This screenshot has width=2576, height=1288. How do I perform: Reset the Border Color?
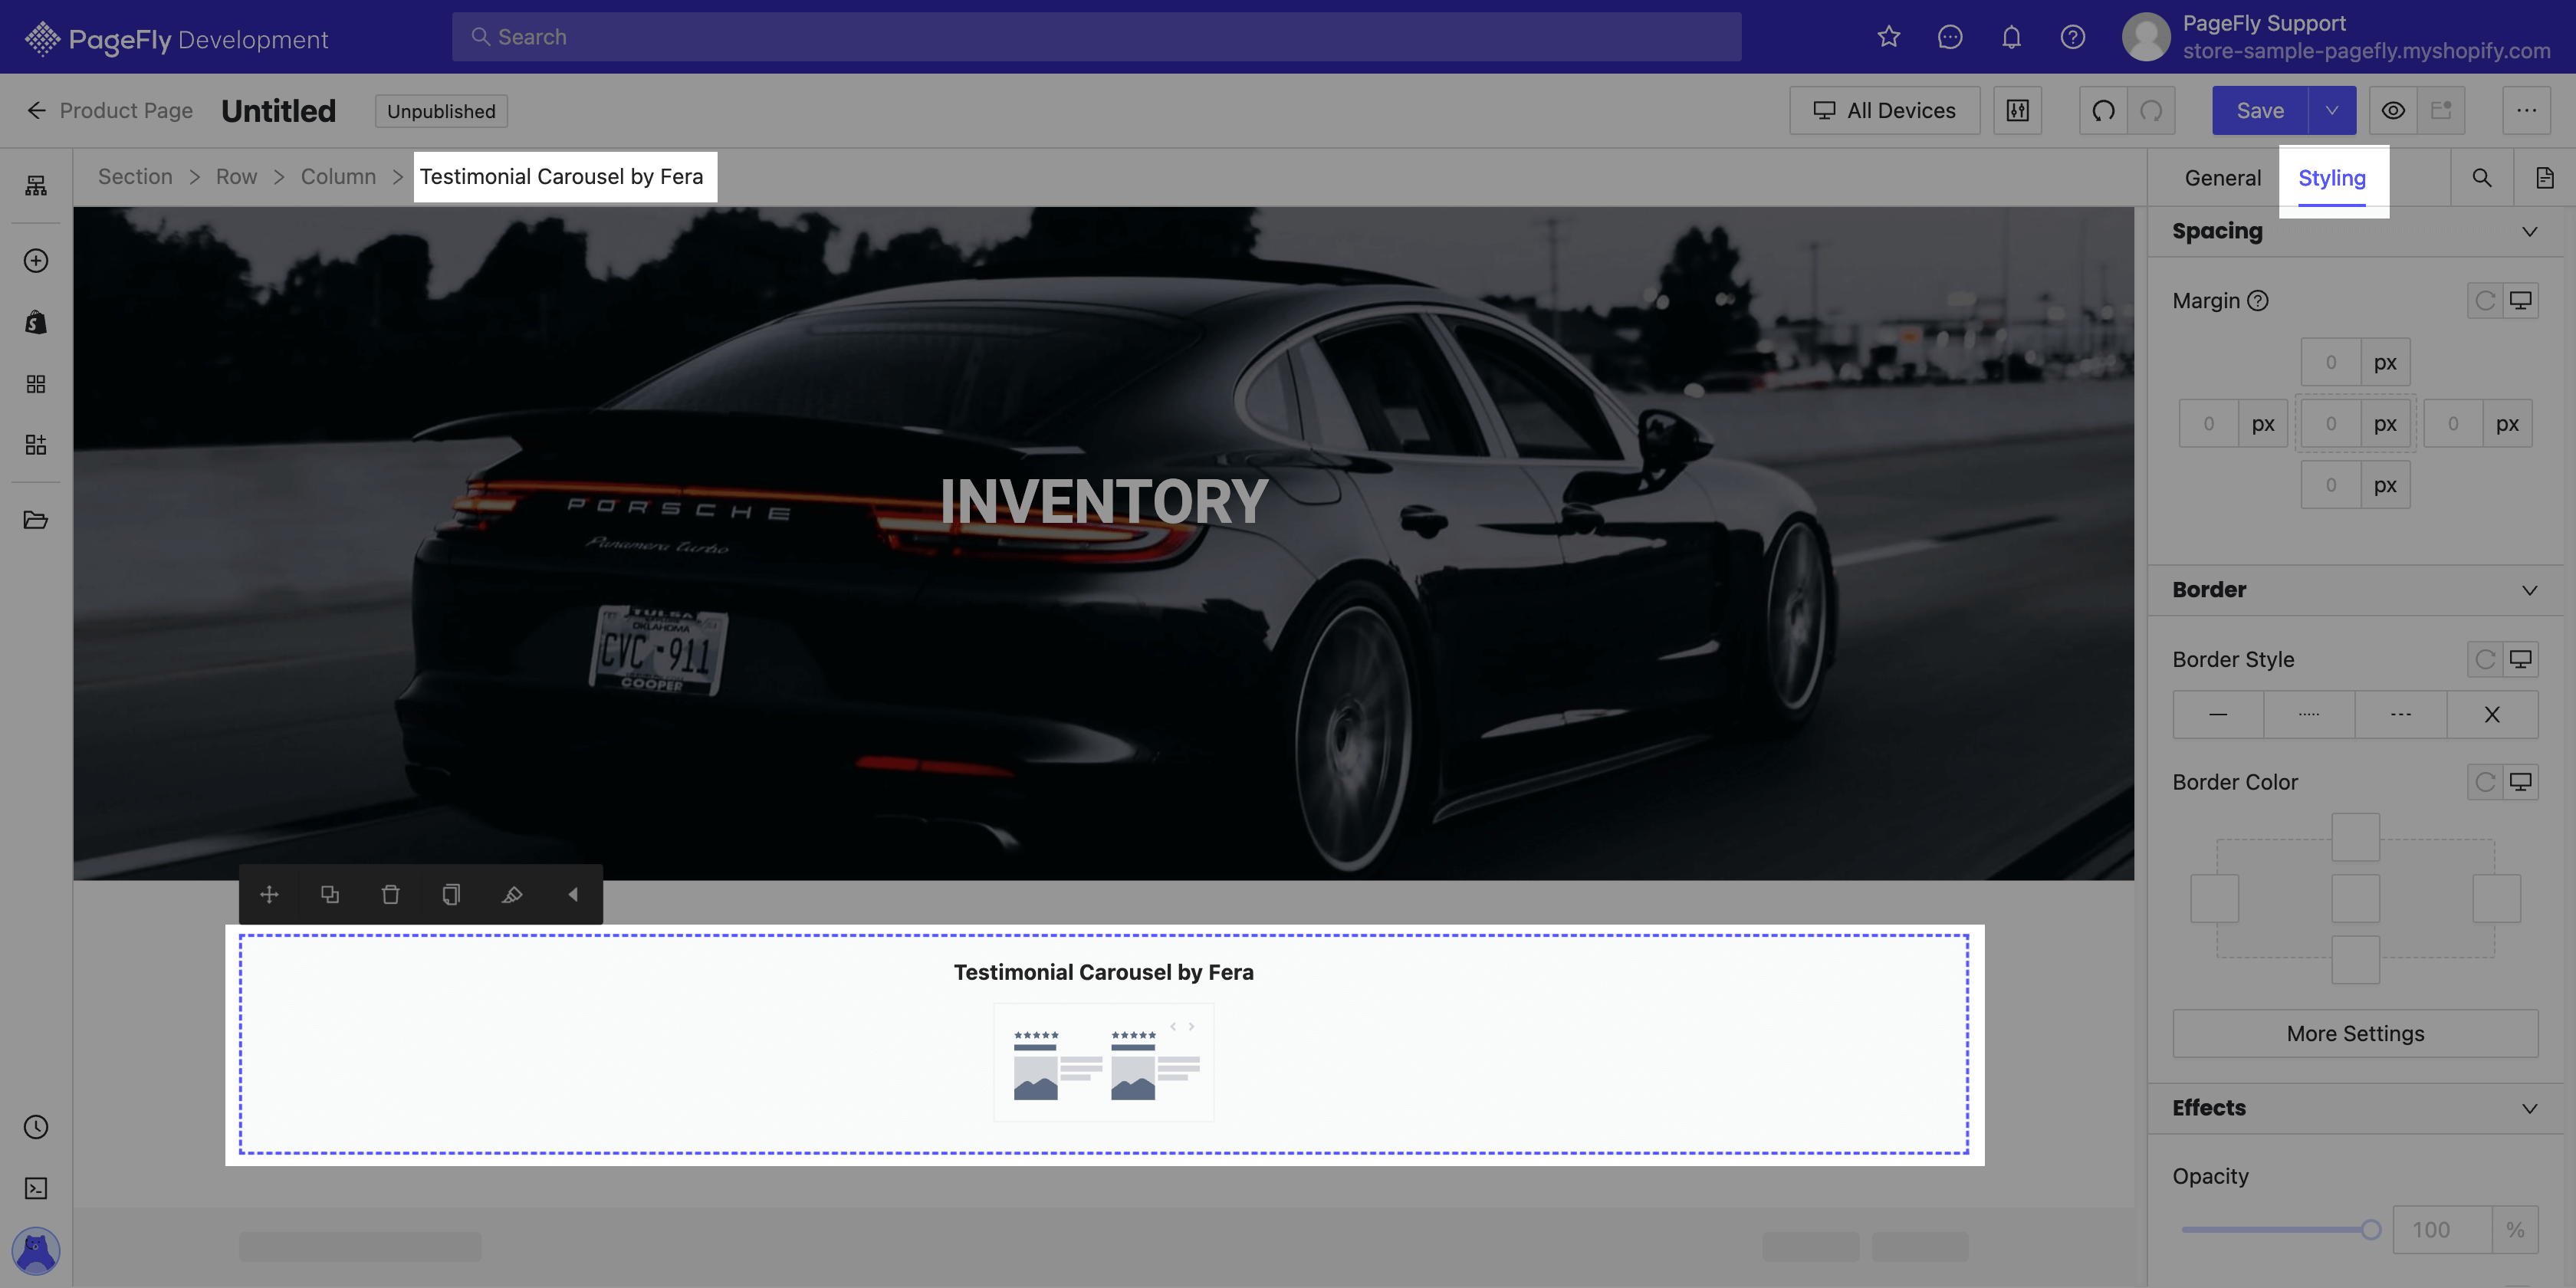click(2485, 782)
